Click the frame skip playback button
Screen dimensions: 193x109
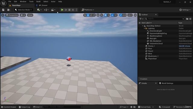coord(66,10)
